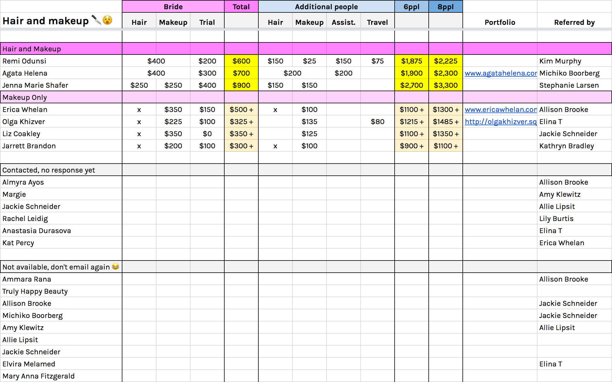
Task: Select the Rachel Leidig name cell
Action: 61,219
